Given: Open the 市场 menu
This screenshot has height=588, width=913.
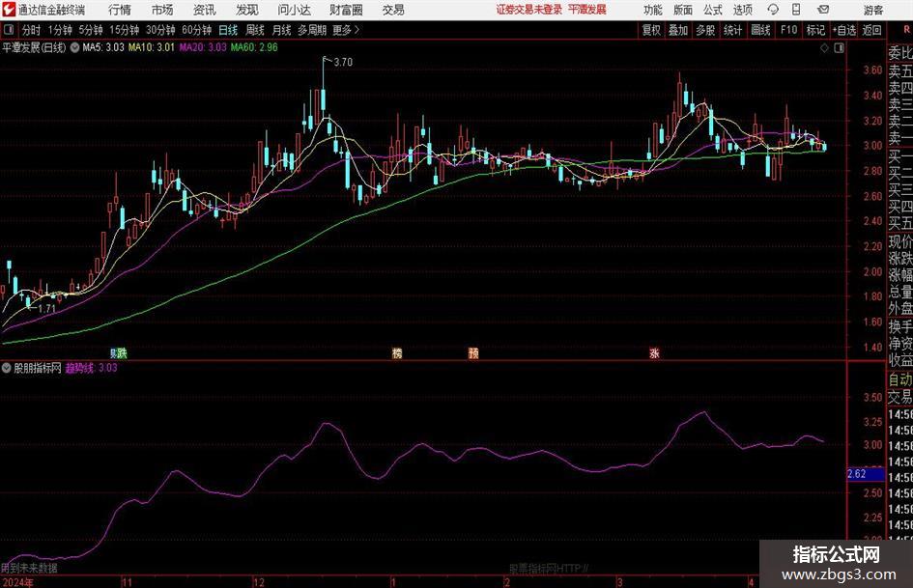Looking at the screenshot, I should click(162, 10).
